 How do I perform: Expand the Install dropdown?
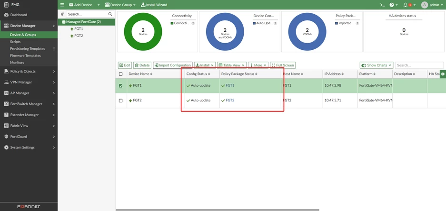pyautogui.click(x=205, y=65)
